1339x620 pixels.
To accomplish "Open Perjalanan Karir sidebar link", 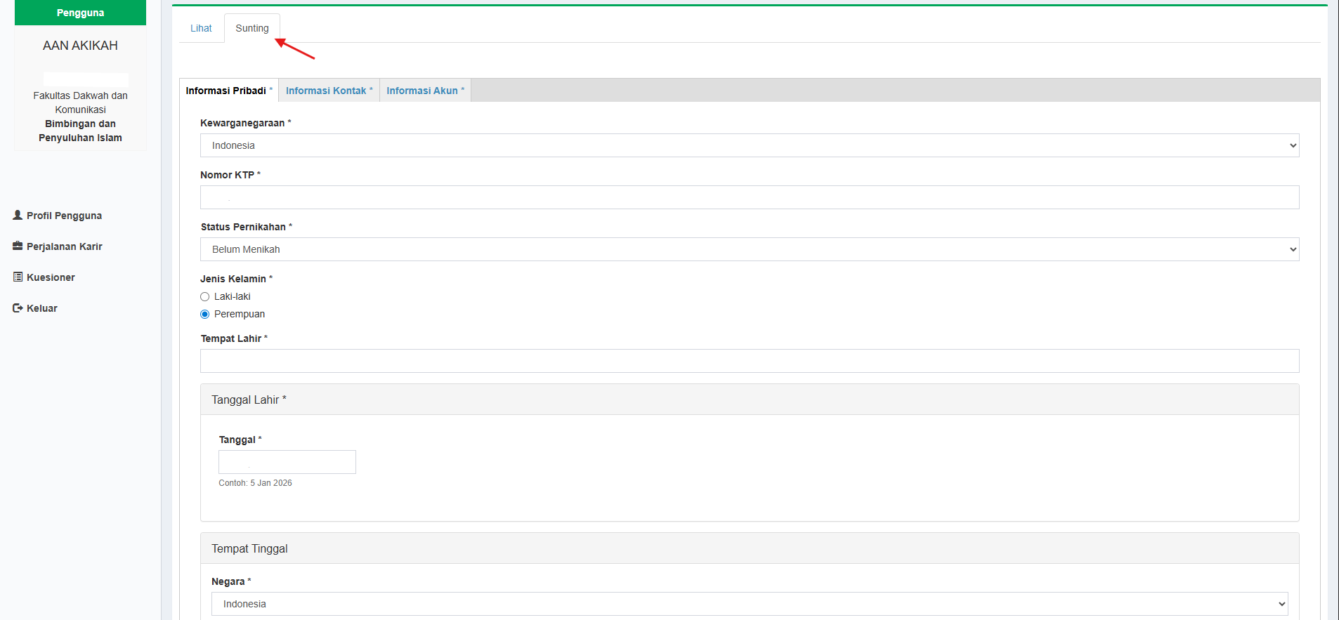I will (x=65, y=246).
